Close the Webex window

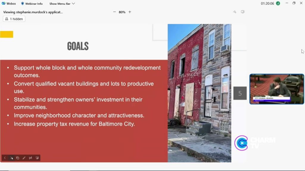tap(301, 3)
